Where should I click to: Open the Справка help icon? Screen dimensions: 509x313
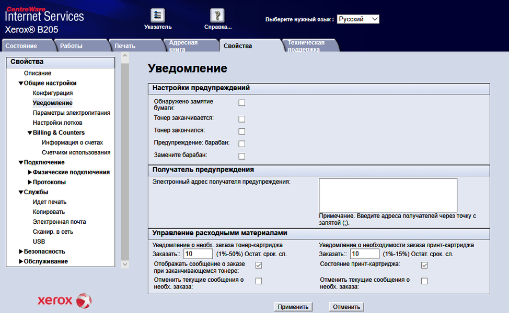pyautogui.click(x=217, y=15)
